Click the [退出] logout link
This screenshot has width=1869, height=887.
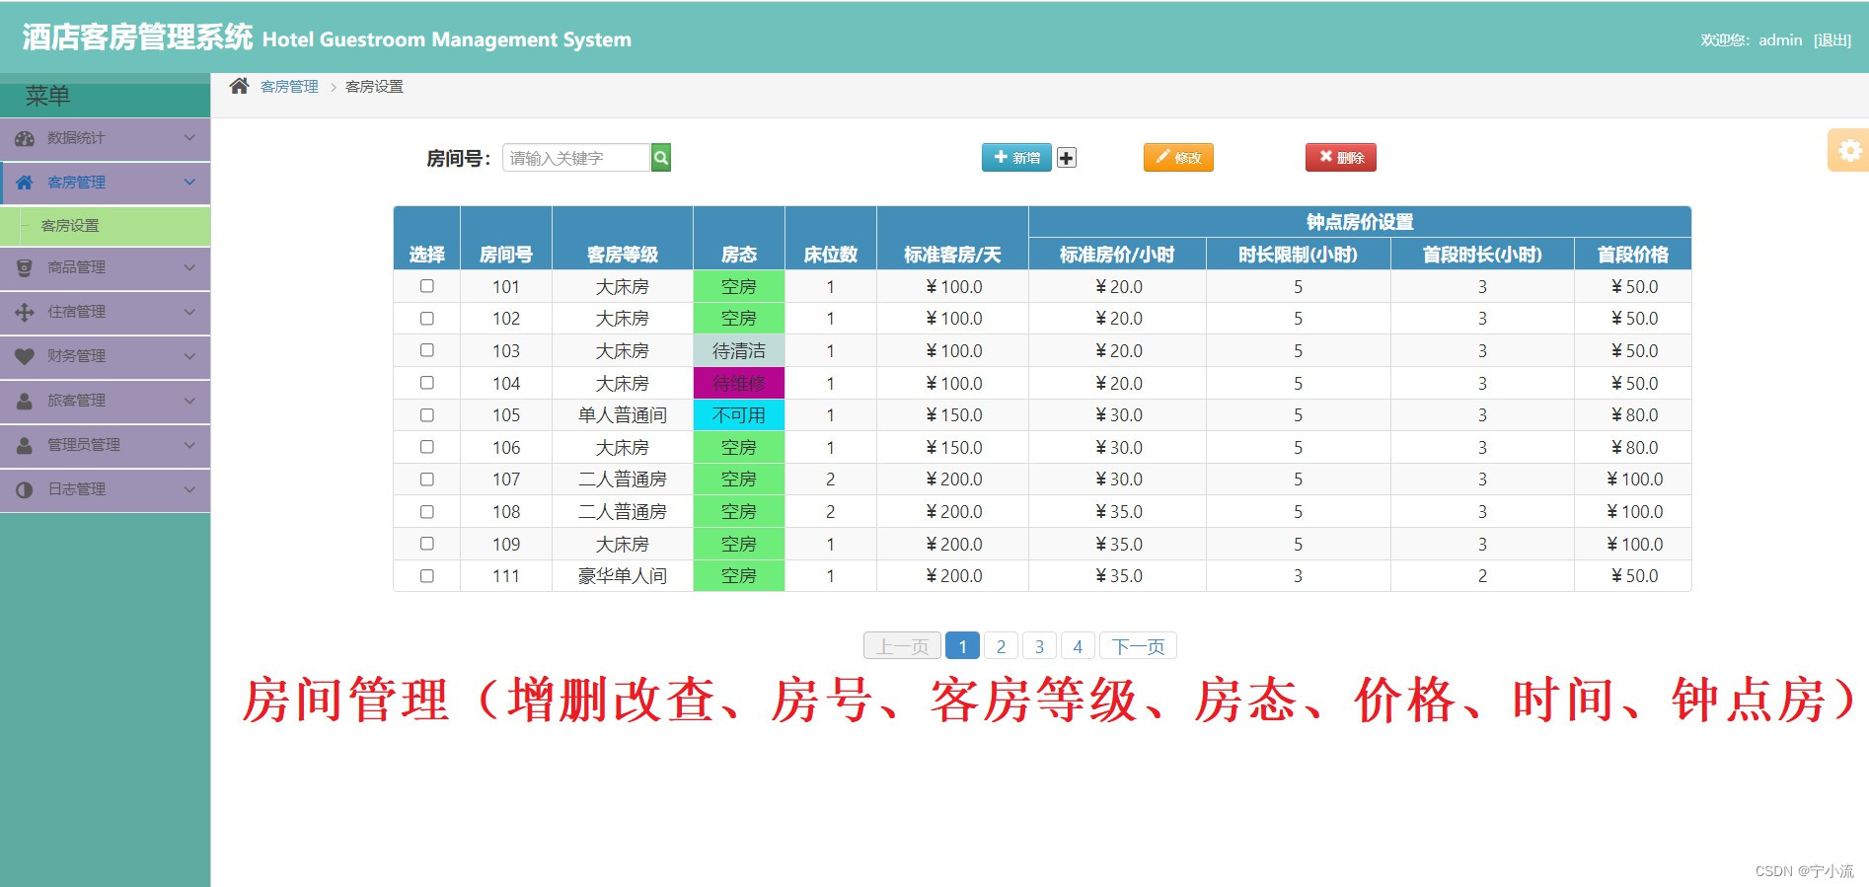(1832, 40)
